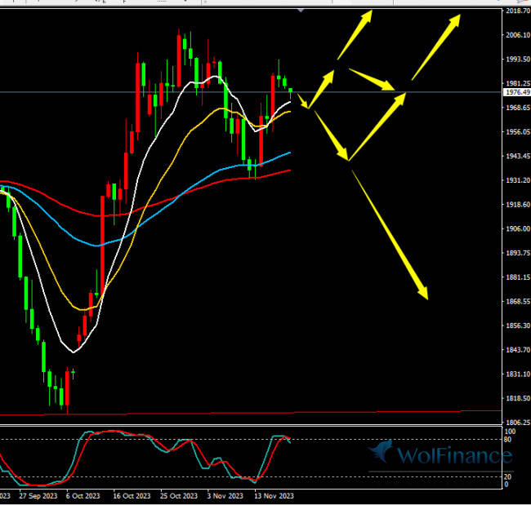Click the 3 Nov 2023 date label
The height and width of the screenshot is (505, 531).
[225, 495]
